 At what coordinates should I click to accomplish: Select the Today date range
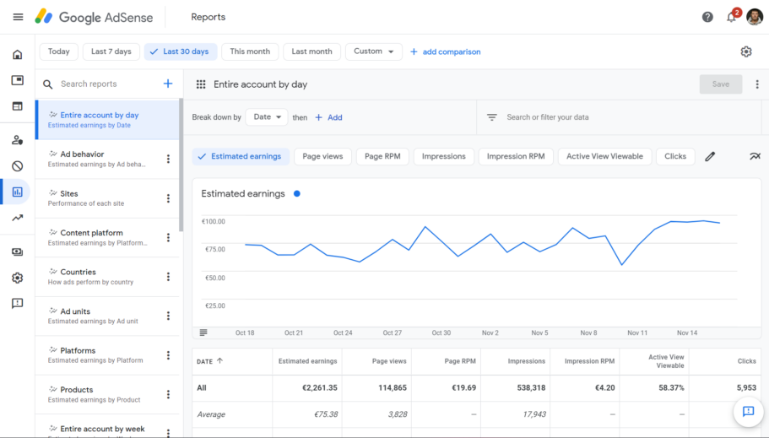pyautogui.click(x=59, y=51)
